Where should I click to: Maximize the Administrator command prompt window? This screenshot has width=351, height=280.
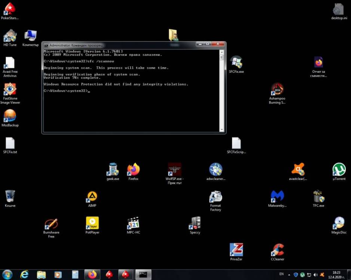tap(208, 44)
